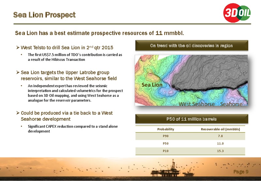Click the 3D Oil logo
This screenshot has width=261, height=181.
pos(237,13)
